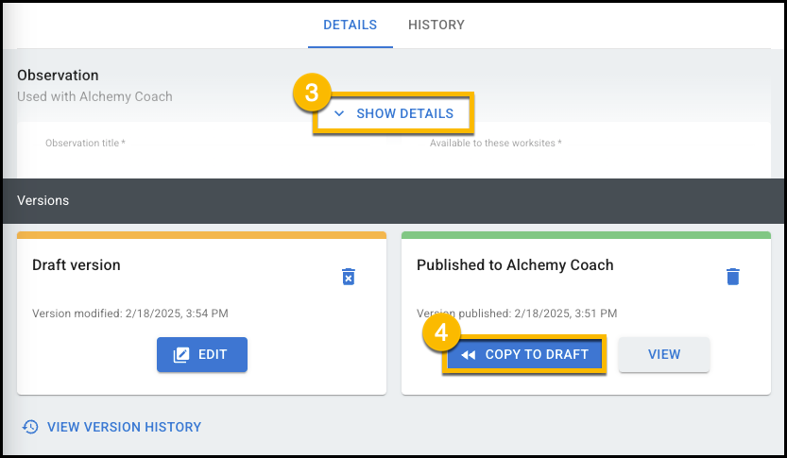Image resolution: width=787 pixels, height=458 pixels.
Task: Click the step 3 callout badge
Action: pos(312,93)
